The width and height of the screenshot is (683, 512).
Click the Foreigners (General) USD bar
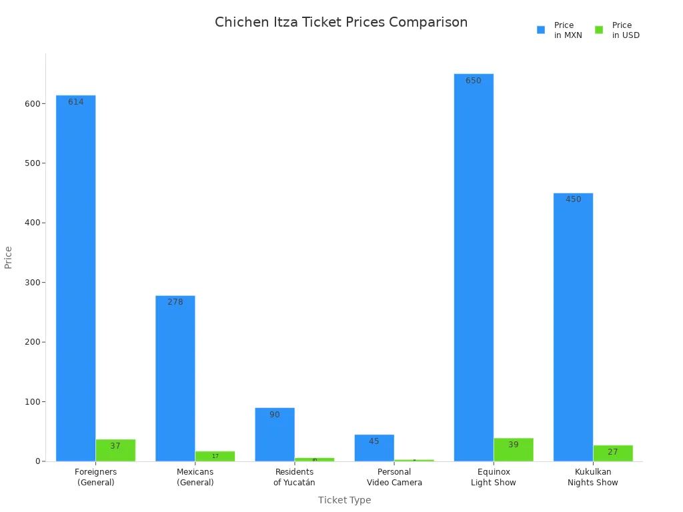click(115, 450)
